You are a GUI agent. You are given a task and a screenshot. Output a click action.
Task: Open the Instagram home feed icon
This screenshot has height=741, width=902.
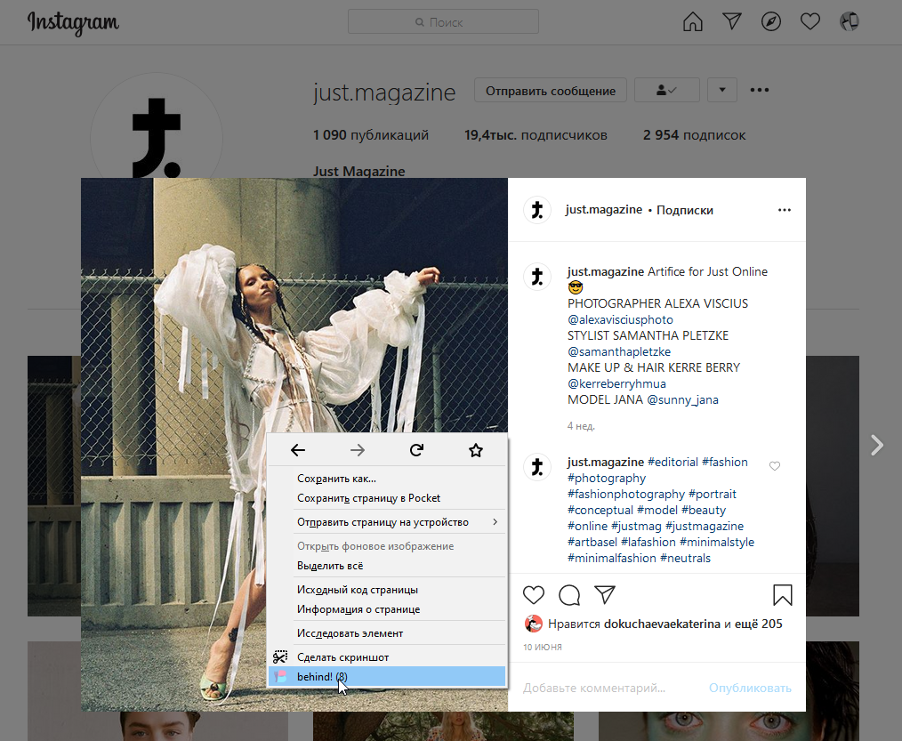point(693,22)
